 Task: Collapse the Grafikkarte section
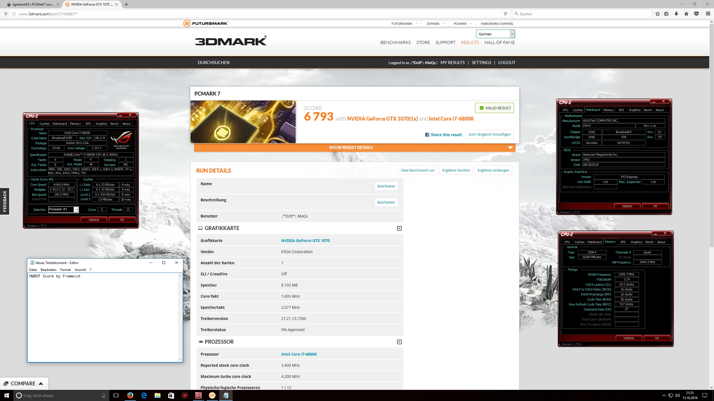399,228
